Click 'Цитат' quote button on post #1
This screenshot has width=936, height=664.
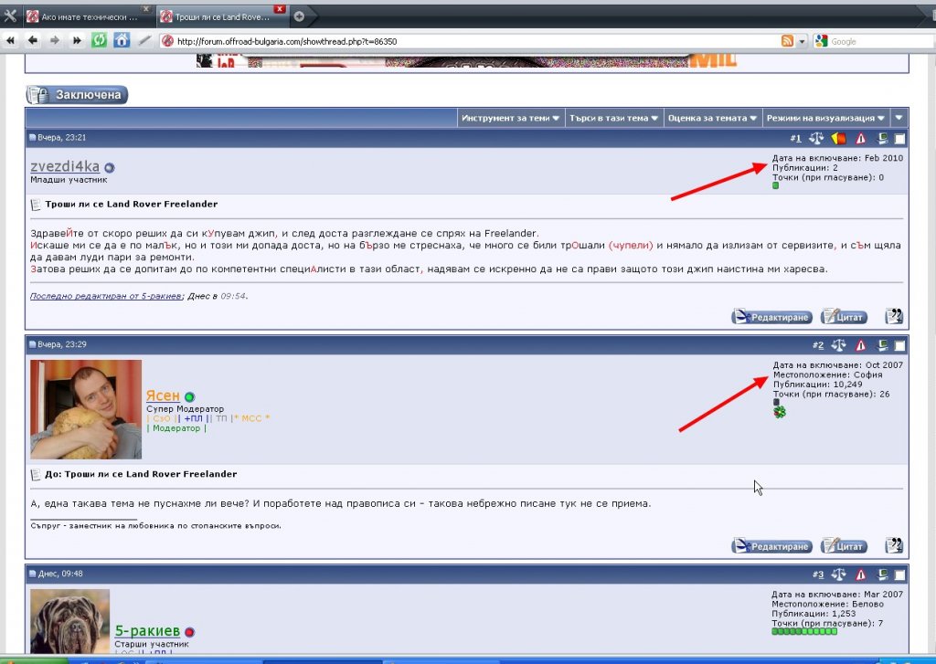(844, 317)
